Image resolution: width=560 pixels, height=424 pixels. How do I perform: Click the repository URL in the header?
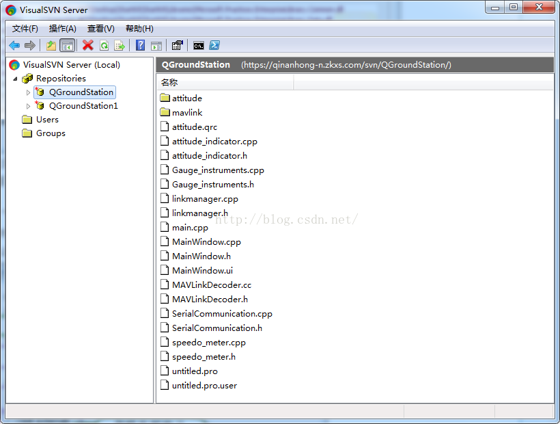[x=346, y=65]
